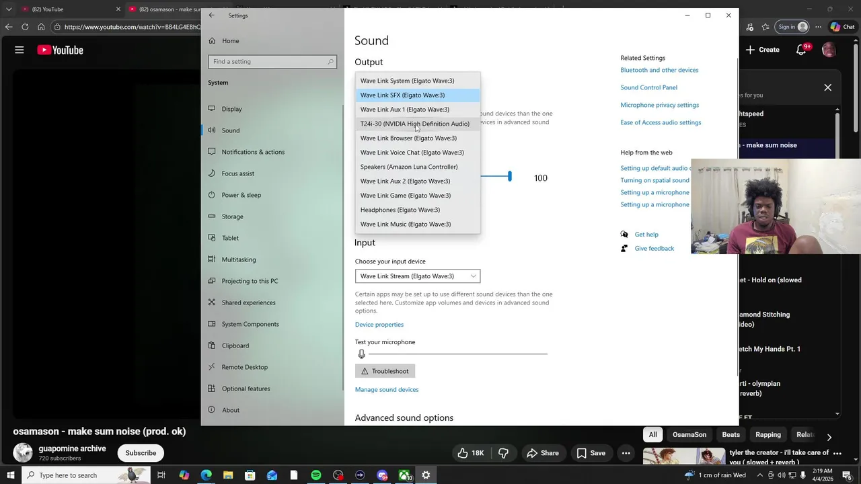This screenshot has height=484, width=861.
Task: Open YouTube notifications bell
Action: coord(800,50)
